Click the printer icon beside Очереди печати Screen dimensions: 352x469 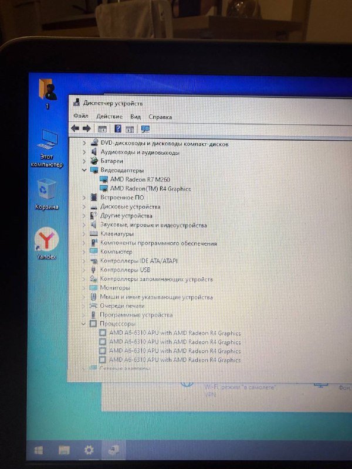93,305
